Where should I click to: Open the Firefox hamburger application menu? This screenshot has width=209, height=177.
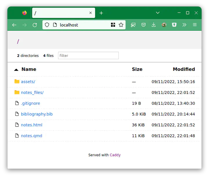[x=195, y=25]
